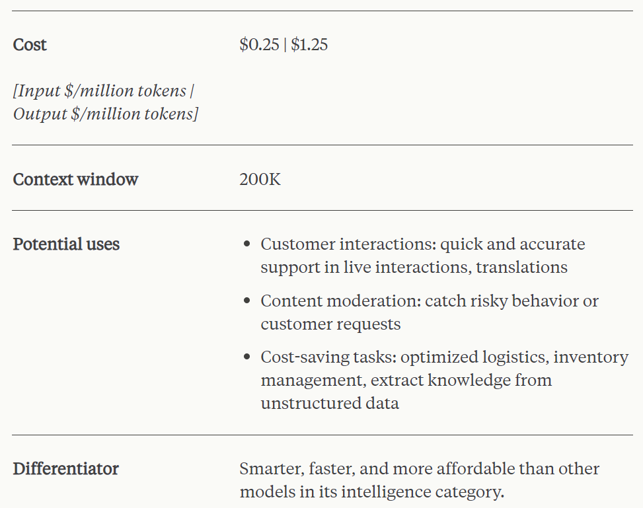643x508 pixels.
Task: Click 'models in its intelligence category' line
Action: 371,492
